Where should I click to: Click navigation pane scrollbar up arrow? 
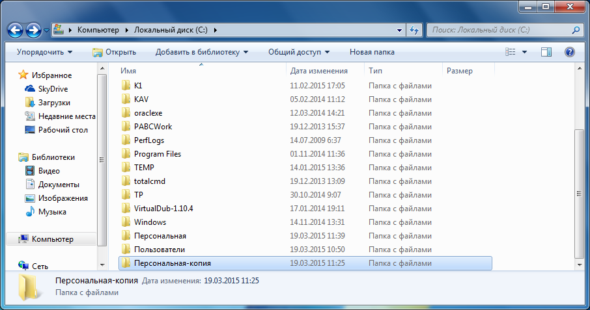102,69
